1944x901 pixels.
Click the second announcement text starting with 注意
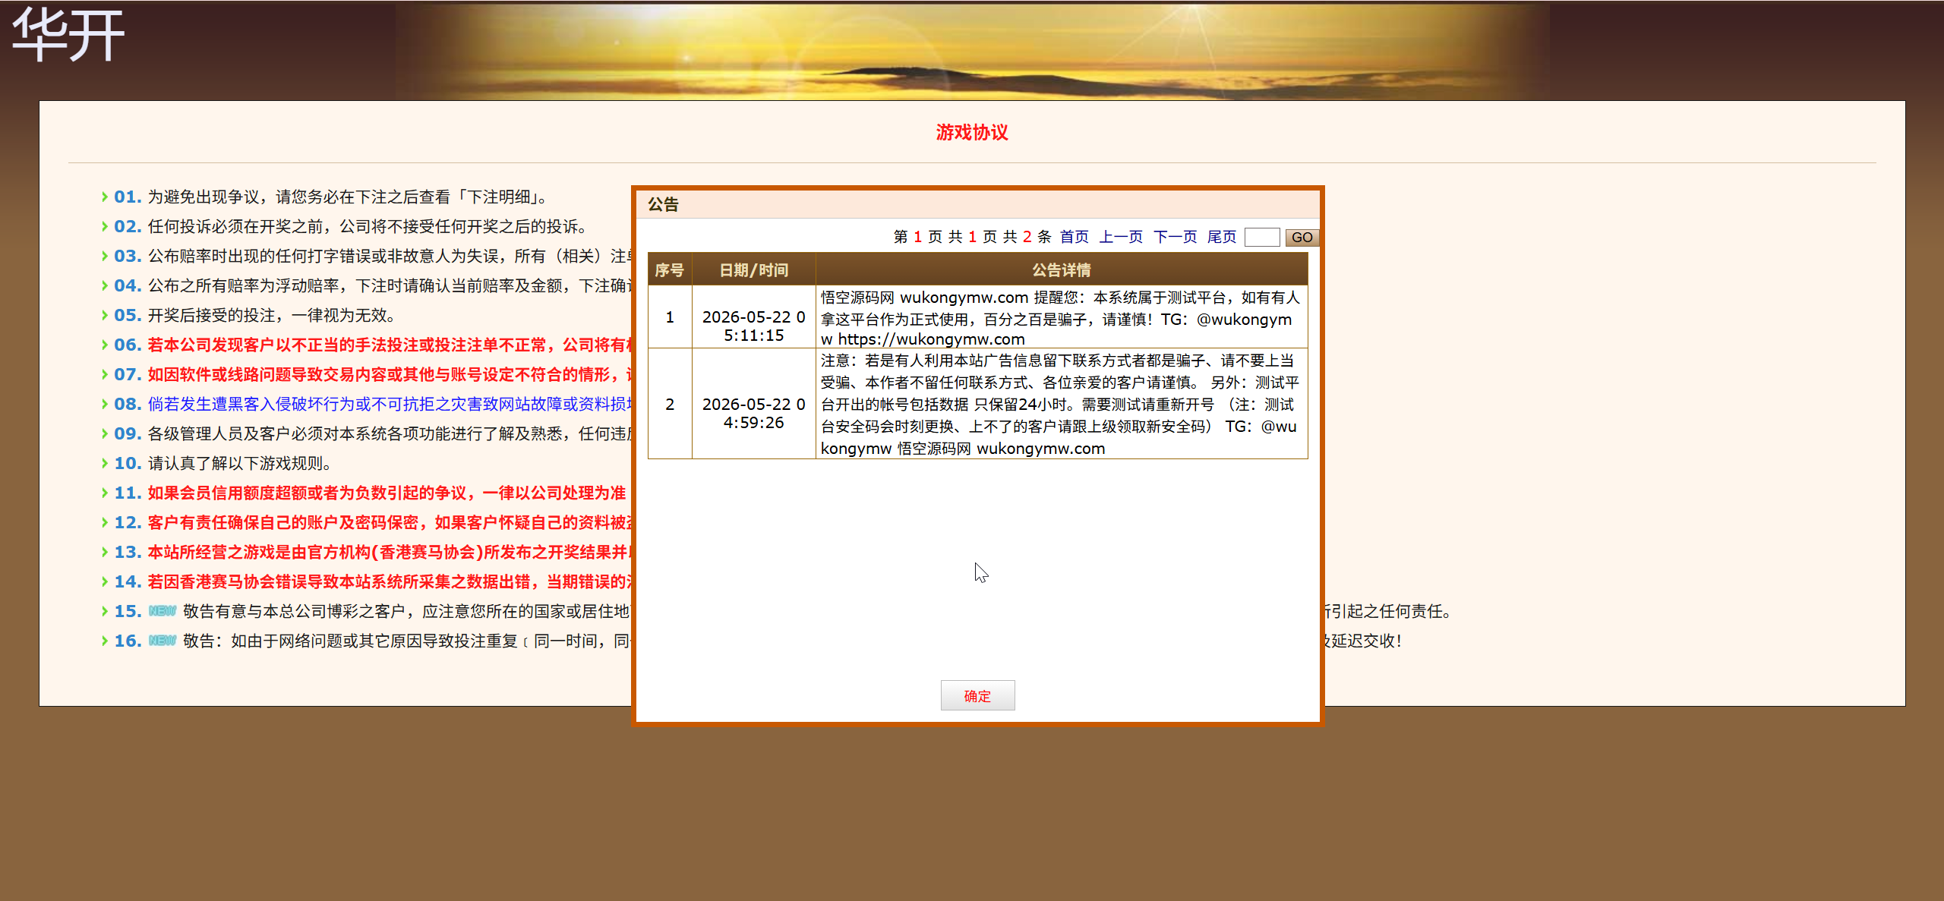1061,404
